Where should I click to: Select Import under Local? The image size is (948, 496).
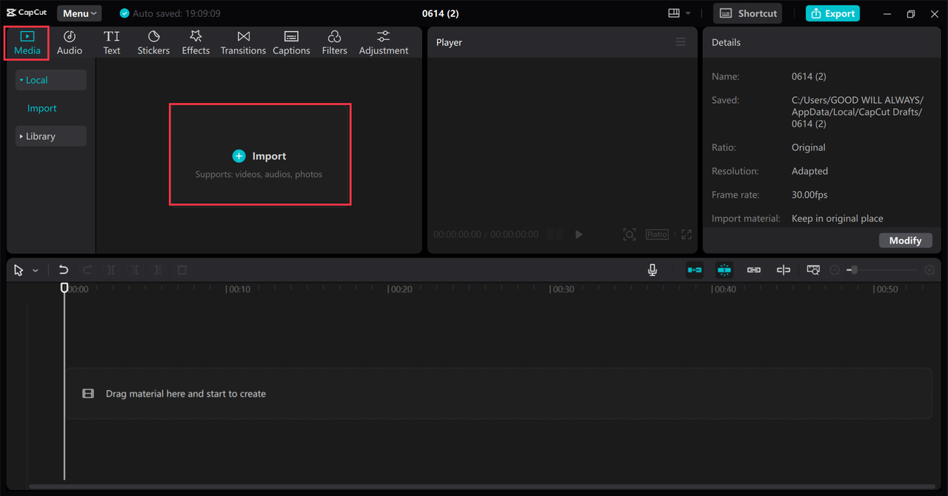[x=42, y=108]
